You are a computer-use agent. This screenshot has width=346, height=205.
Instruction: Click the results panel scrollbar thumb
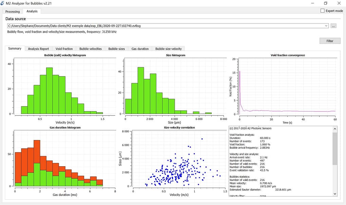335,149
